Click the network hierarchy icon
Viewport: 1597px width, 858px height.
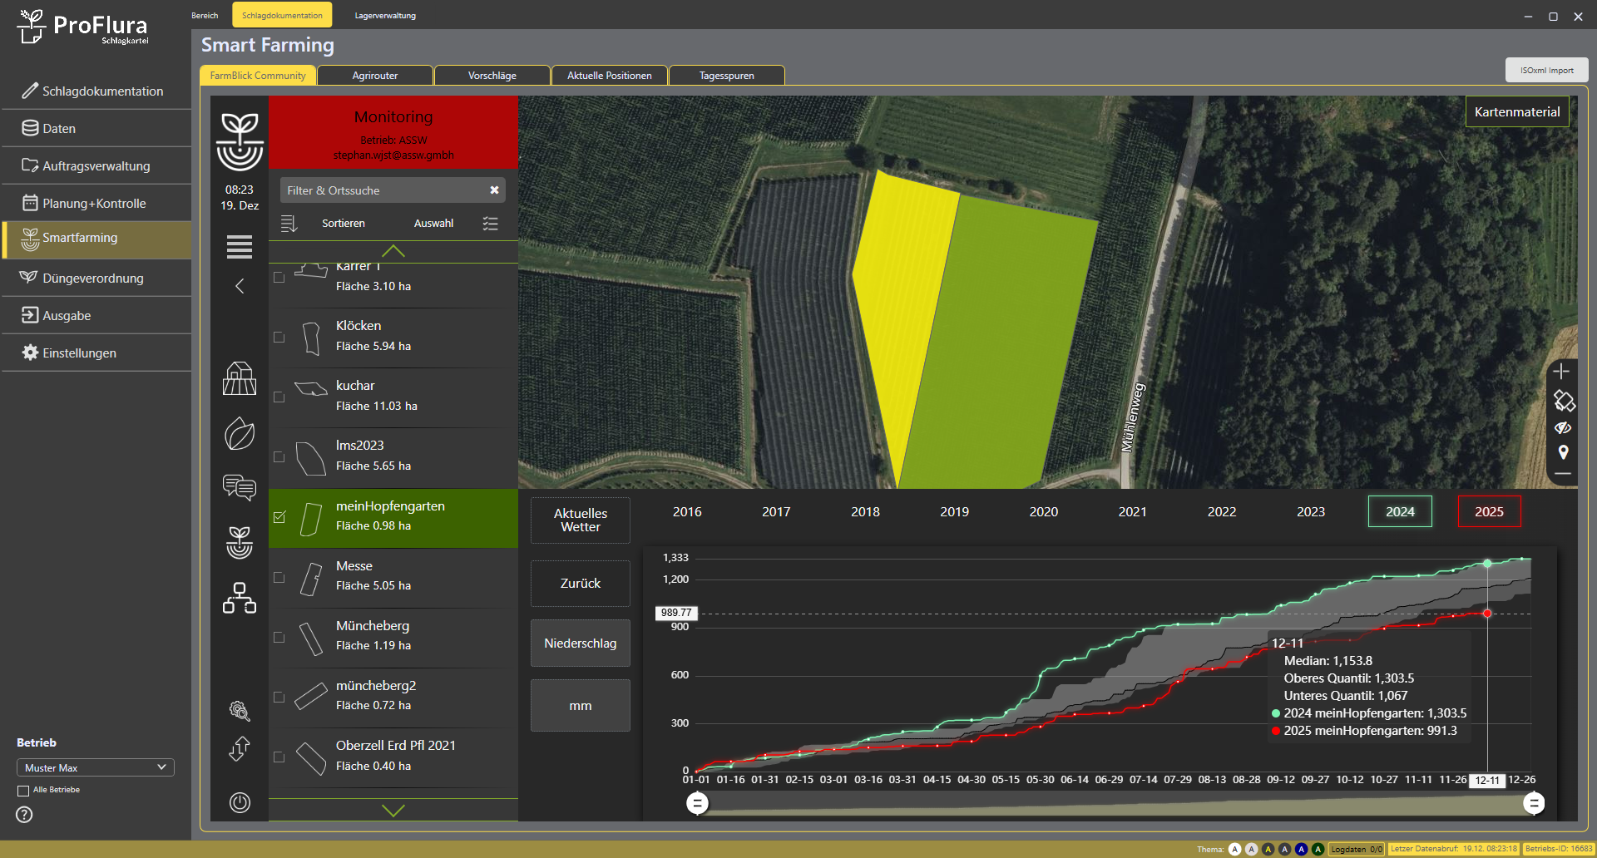coord(240,598)
